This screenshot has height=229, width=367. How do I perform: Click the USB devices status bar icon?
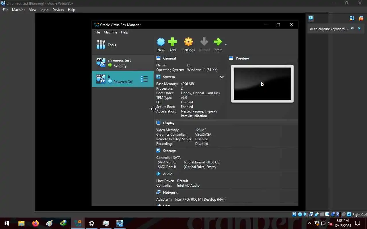coord(316,214)
